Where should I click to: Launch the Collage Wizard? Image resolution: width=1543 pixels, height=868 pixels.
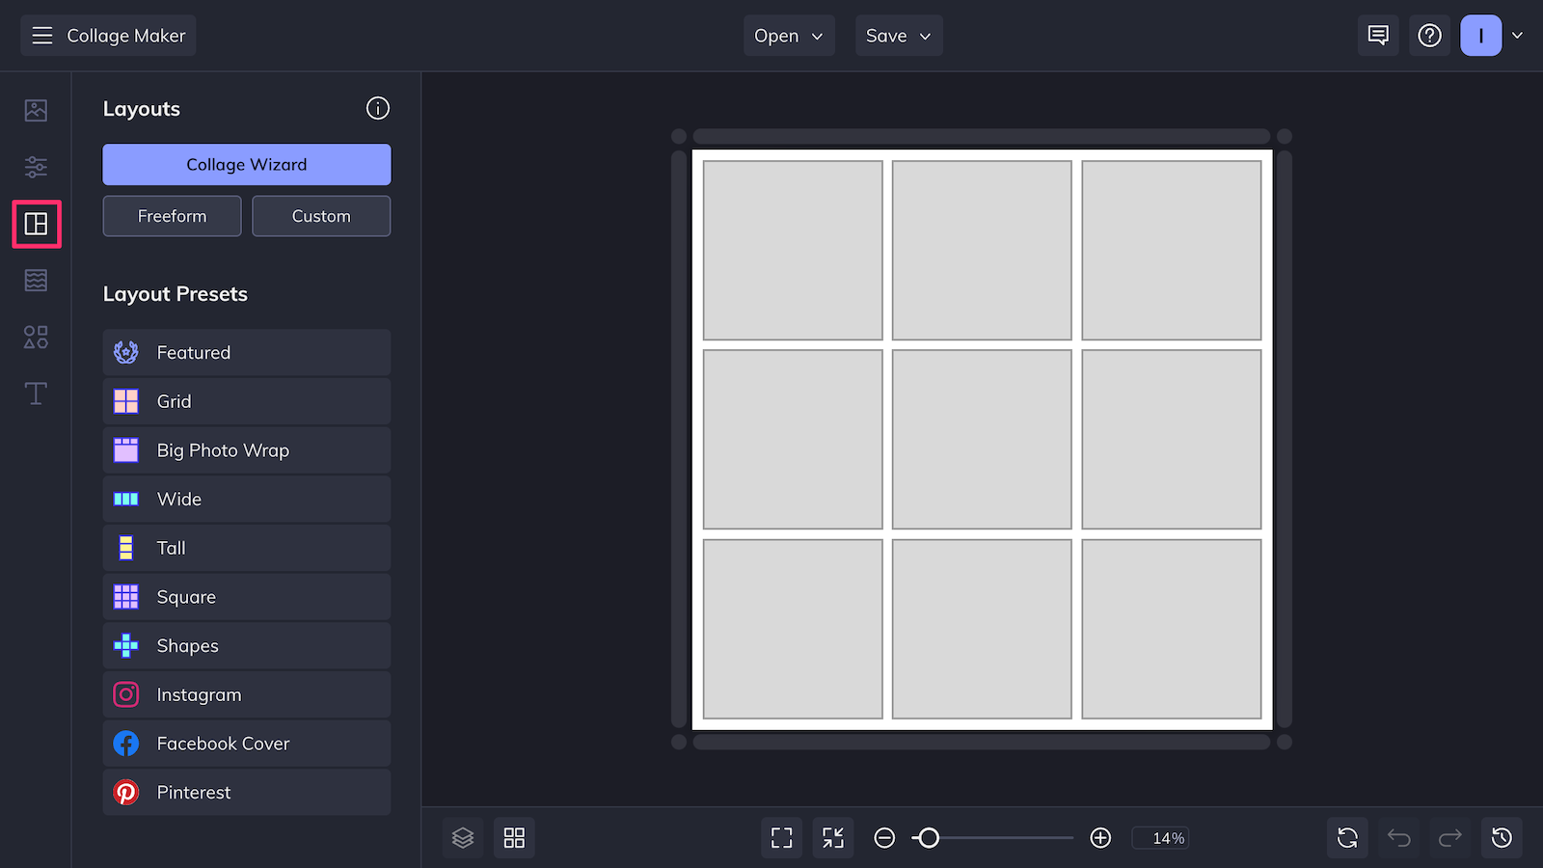coord(246,164)
